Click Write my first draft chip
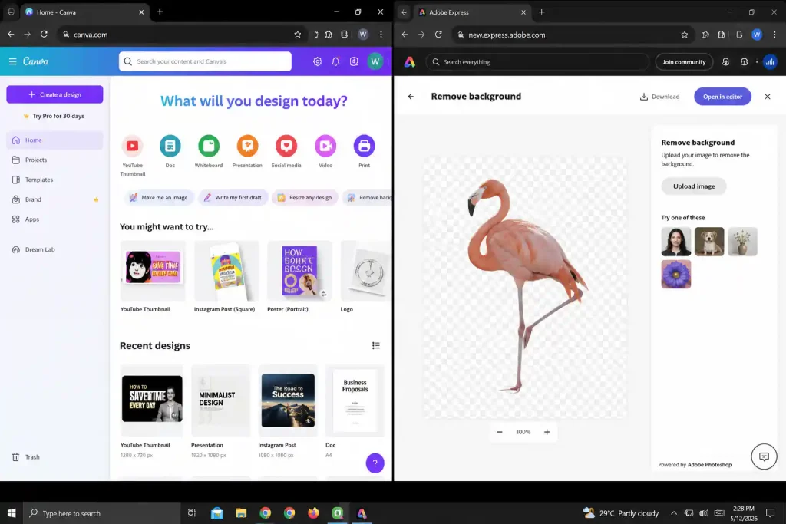 233,197
